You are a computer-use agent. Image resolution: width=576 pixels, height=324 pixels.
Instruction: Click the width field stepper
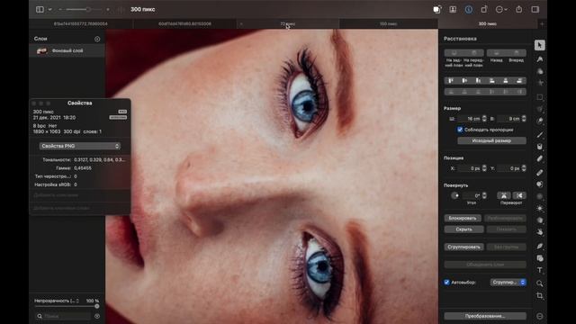click(x=484, y=118)
